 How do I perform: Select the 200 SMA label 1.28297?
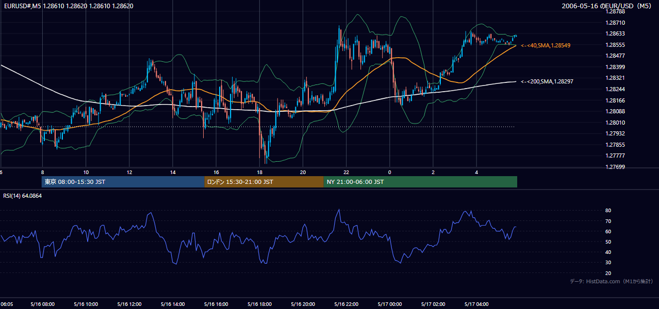point(547,81)
